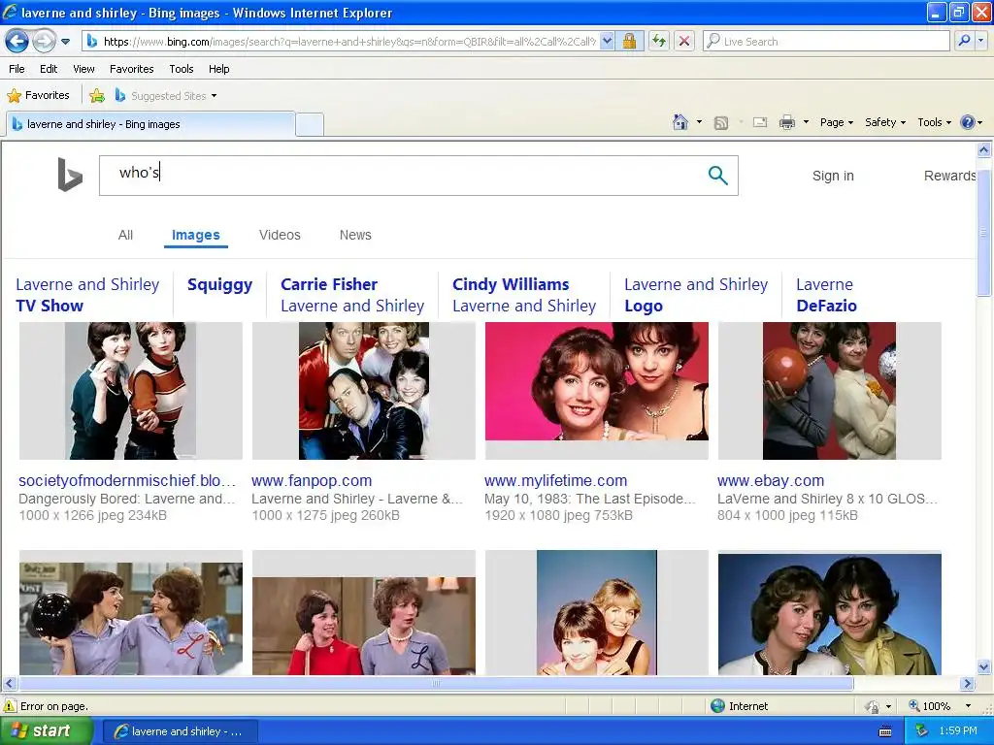Click the www.fanpop.com source link
The image size is (994, 745).
point(312,481)
